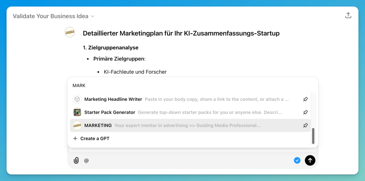The width and height of the screenshot is (365, 181).
Task: Pin the MARKETING GPT entry
Action: (305, 125)
